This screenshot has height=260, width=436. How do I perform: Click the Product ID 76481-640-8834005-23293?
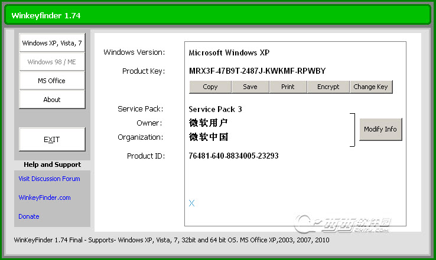point(233,156)
